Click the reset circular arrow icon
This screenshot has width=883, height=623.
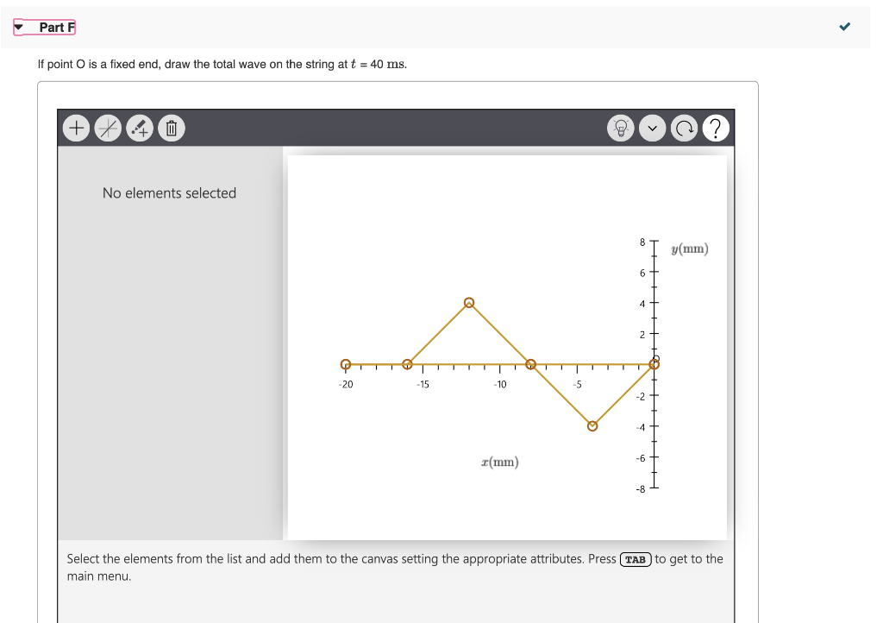684,128
